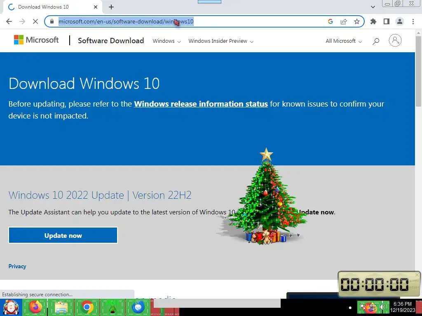Viewport: 422px width, 316px height.
Task: Click the 'Windows 10 2022 Update' heading
Action: [x=100, y=195]
